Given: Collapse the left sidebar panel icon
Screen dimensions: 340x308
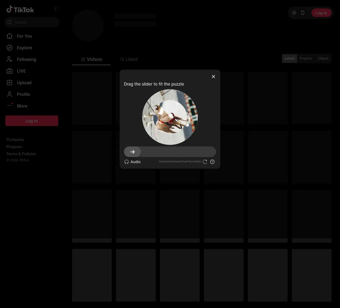Looking at the screenshot, I should 57,9.
